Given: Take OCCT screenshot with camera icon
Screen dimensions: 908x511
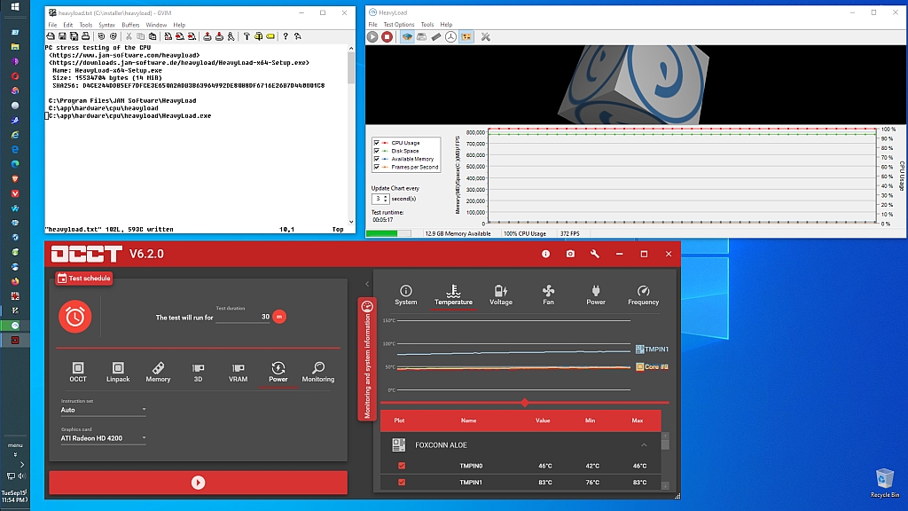Looking at the screenshot, I should click(x=570, y=254).
